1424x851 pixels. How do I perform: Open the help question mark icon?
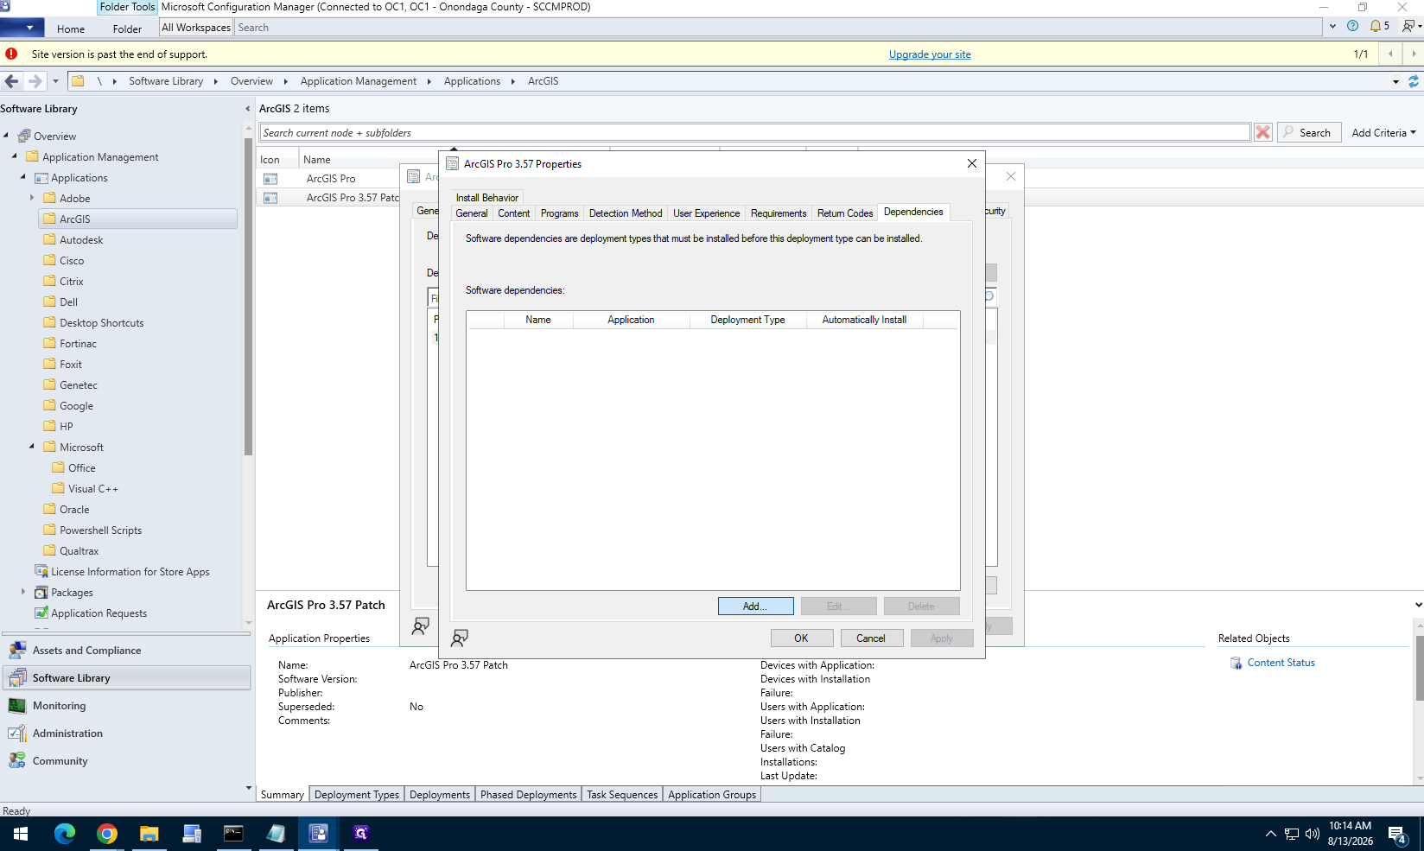[x=1353, y=26]
